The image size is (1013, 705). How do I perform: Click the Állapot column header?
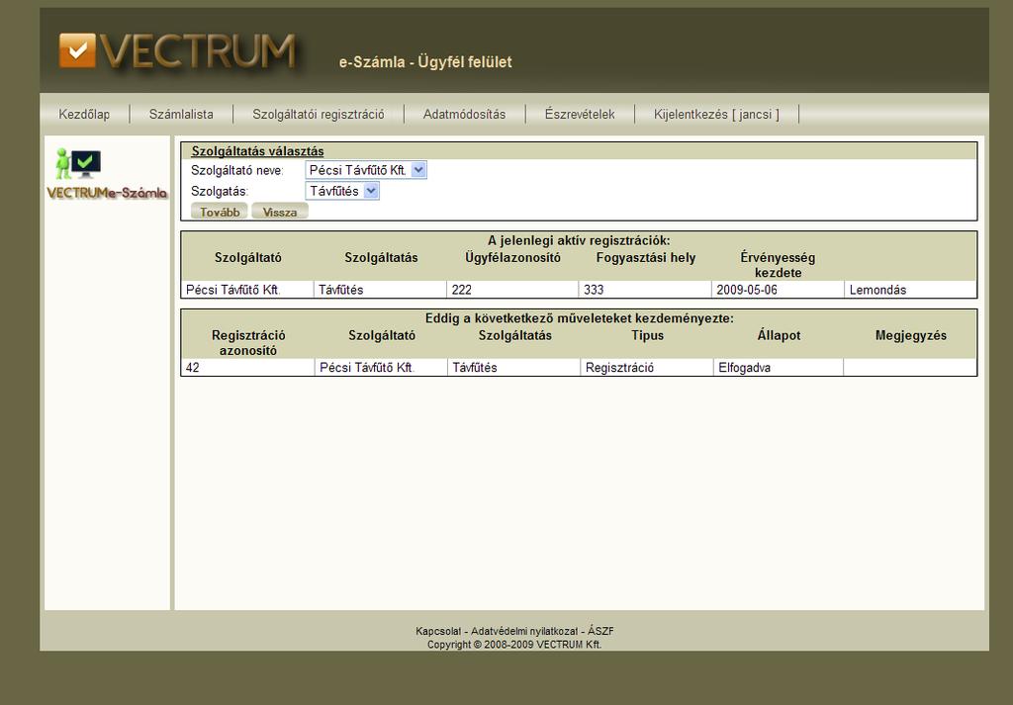779,335
